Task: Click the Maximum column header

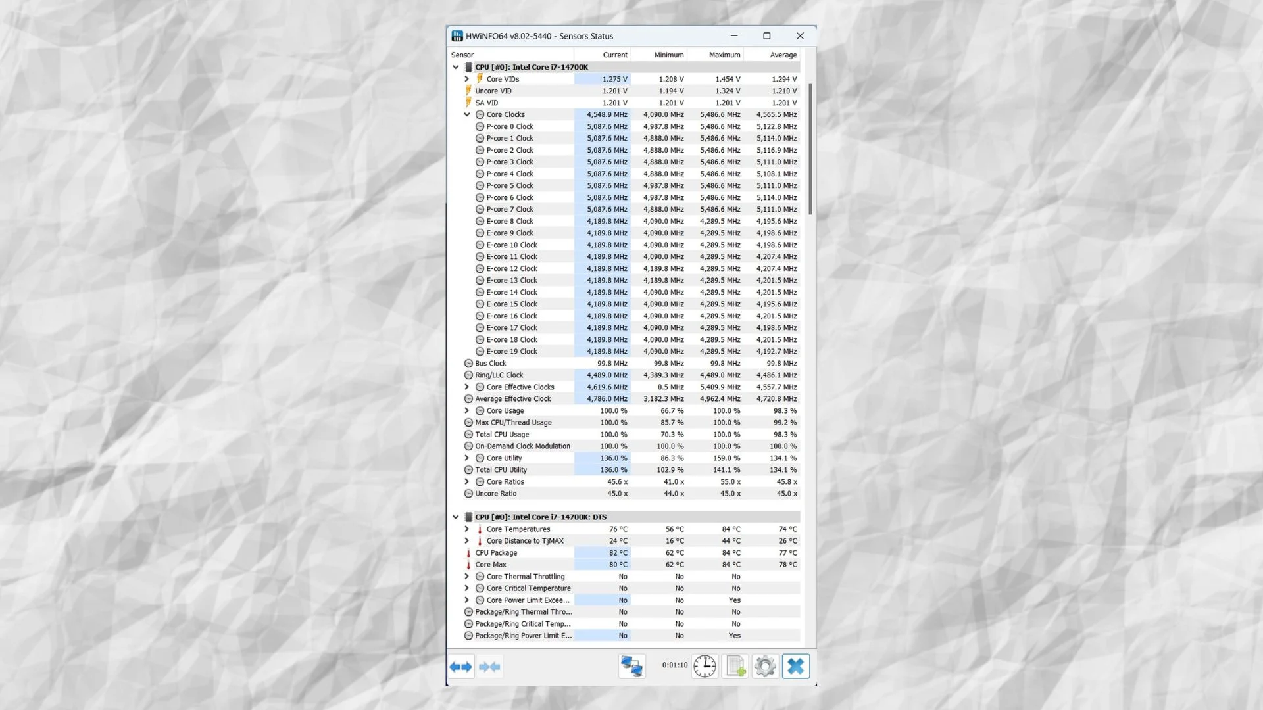Action: coord(715,55)
